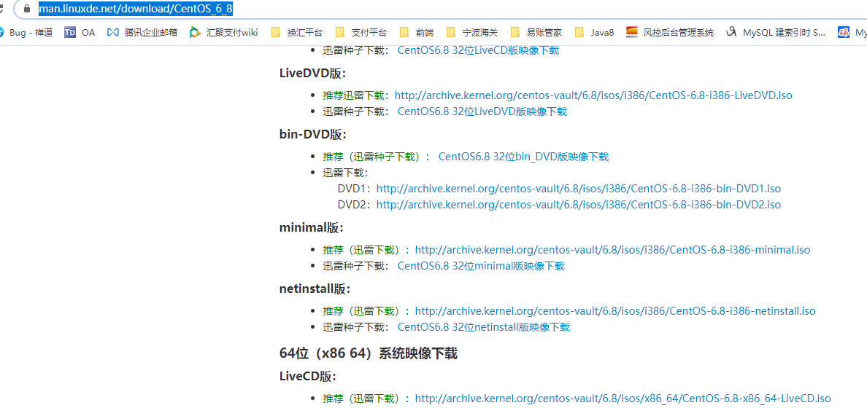This screenshot has width=867, height=408.
Task: Click the x86_64-LiveCD.iso download link
Action: point(623,399)
